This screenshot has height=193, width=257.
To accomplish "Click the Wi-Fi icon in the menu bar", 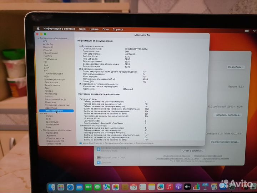I will [x=255, y=31].
